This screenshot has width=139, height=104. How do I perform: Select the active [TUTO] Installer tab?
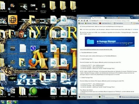click(x=98, y=18)
